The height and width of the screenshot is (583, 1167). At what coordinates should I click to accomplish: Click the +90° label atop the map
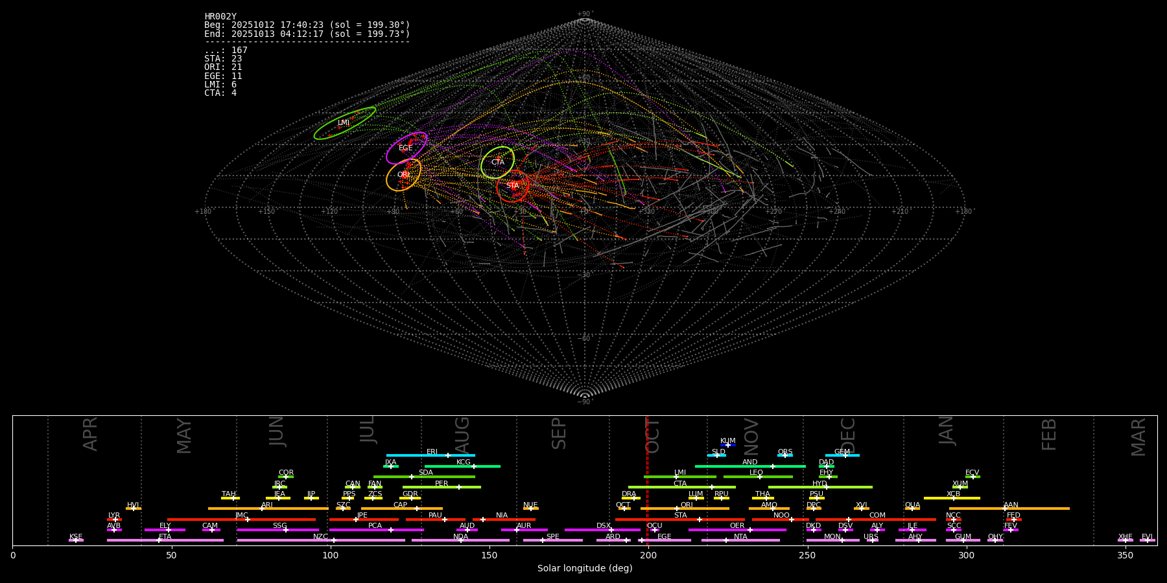[585, 14]
